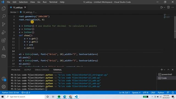The image size is (176, 99).
Task: Open the Help menu
Action: click(x=62, y=2)
